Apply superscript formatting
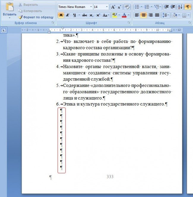The width and height of the screenshot is (193, 197). pyautogui.click(x=98, y=15)
